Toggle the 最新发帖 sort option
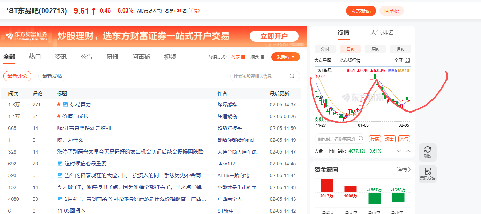This screenshot has width=481, height=214. pyautogui.click(x=52, y=76)
